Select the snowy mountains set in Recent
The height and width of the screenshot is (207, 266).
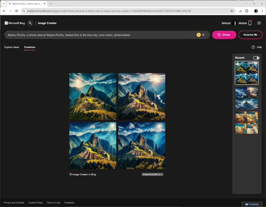247,98
